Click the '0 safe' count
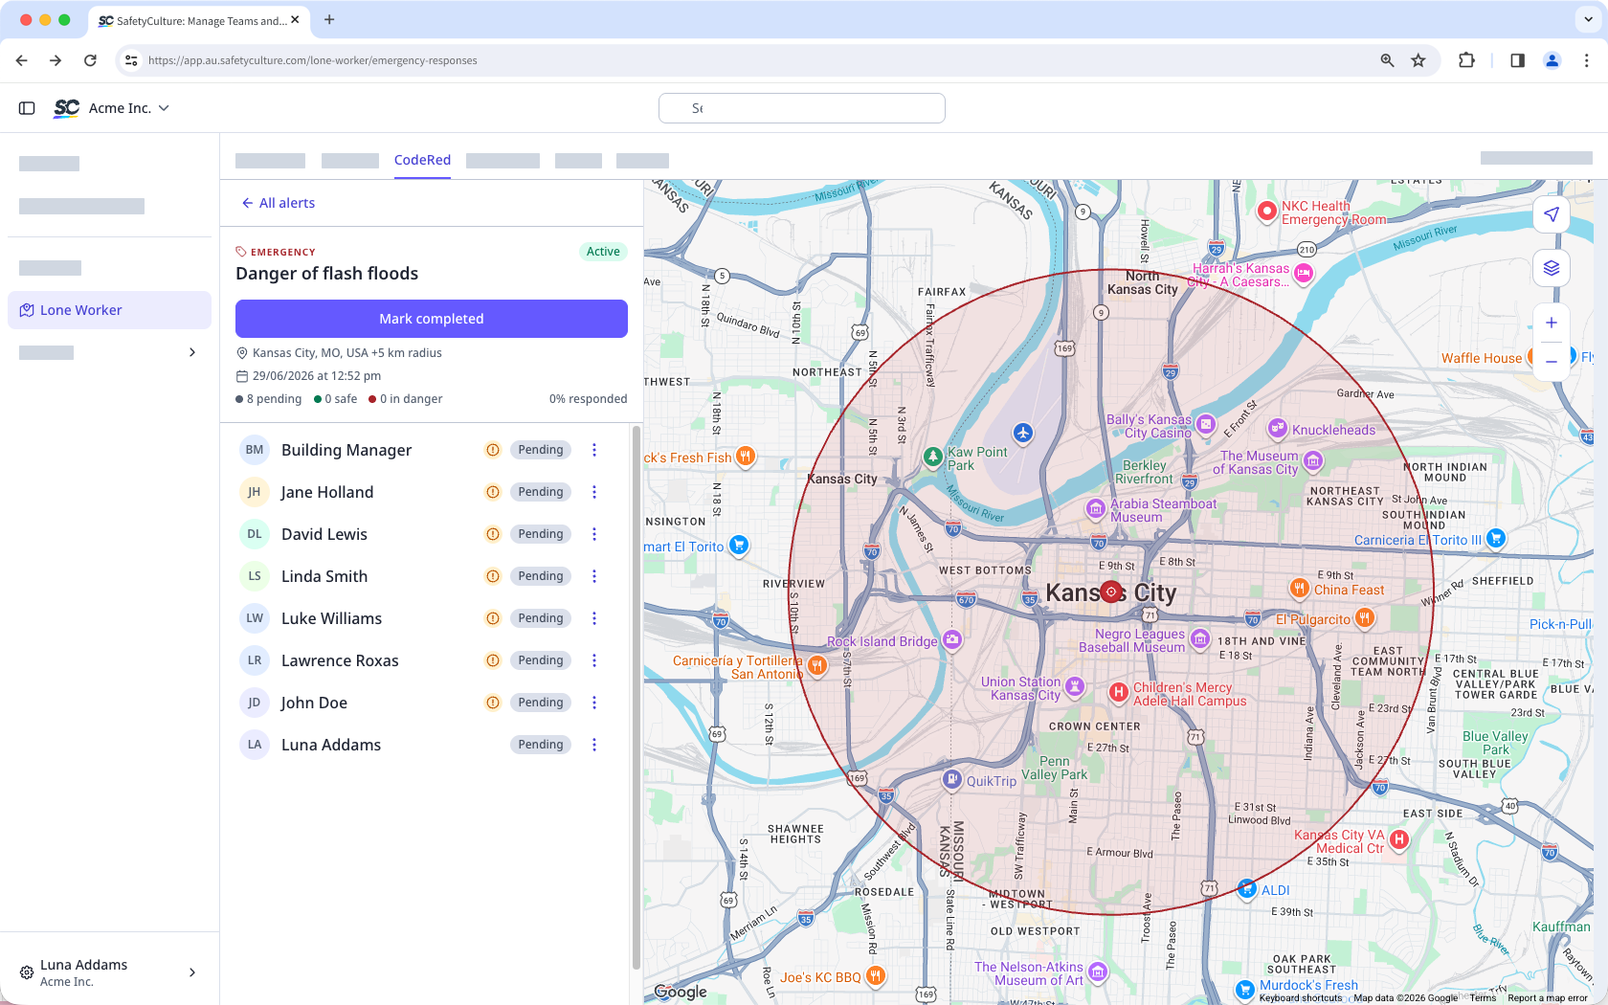The image size is (1608, 1005). coord(336,399)
